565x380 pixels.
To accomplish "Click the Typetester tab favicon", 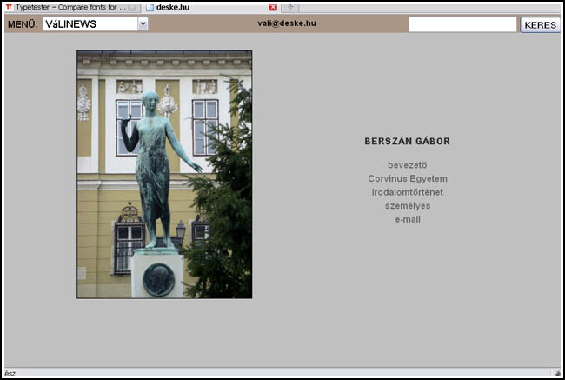I will (x=10, y=7).
